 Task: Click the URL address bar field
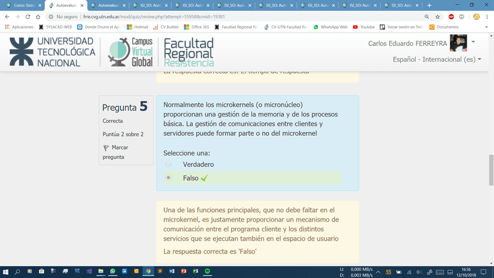point(233,17)
